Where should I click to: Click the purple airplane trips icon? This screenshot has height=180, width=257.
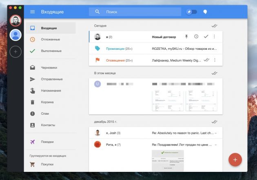[x=33, y=142]
